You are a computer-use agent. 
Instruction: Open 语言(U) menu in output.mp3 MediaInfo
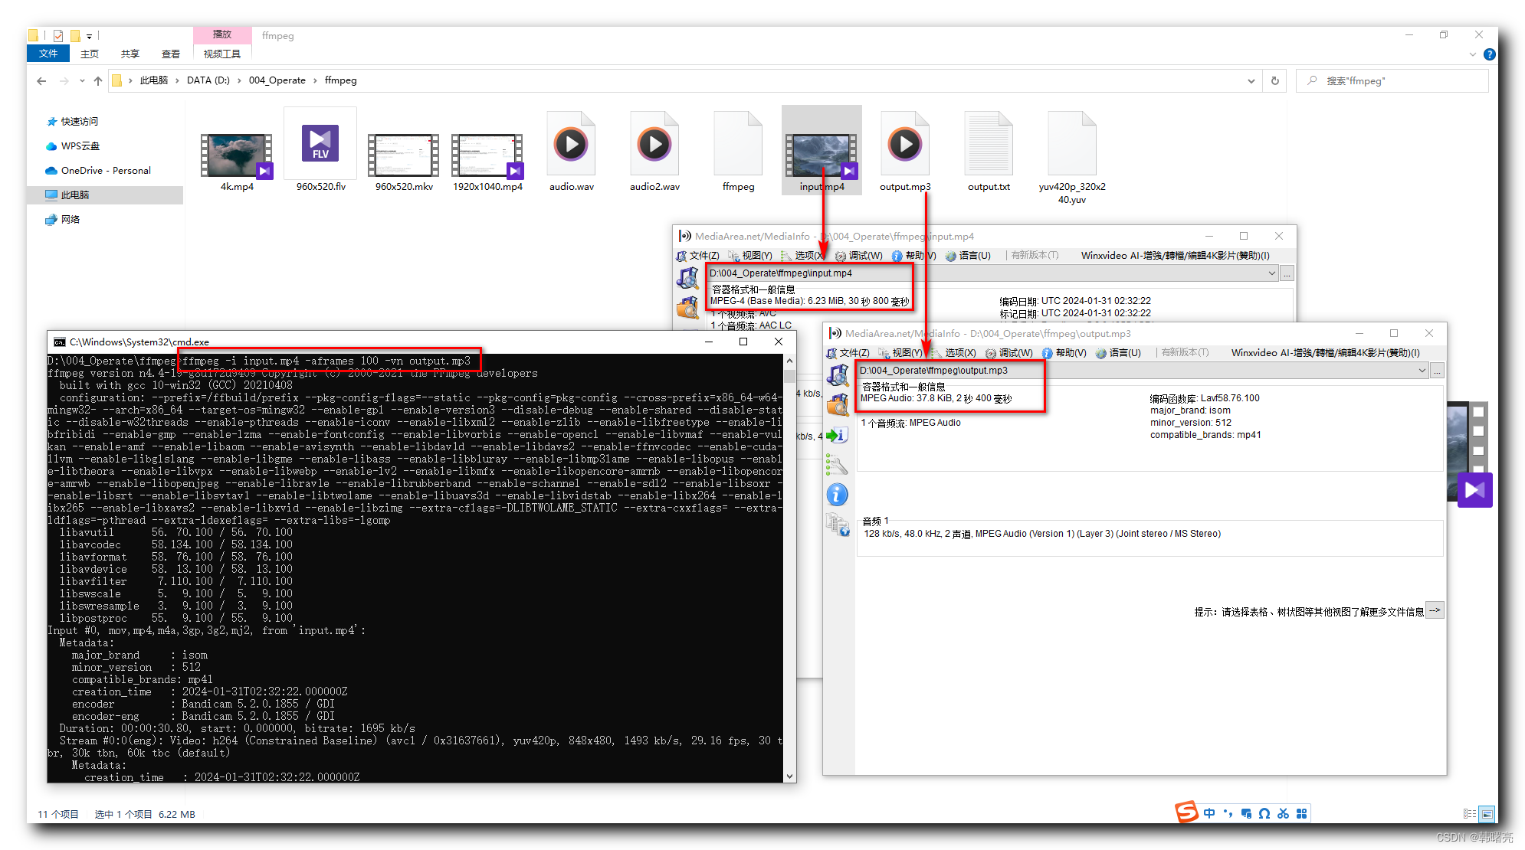(x=1119, y=353)
